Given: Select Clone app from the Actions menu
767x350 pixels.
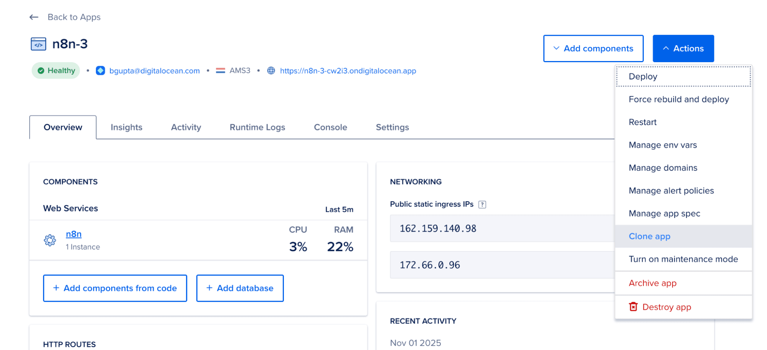Looking at the screenshot, I should (649, 236).
